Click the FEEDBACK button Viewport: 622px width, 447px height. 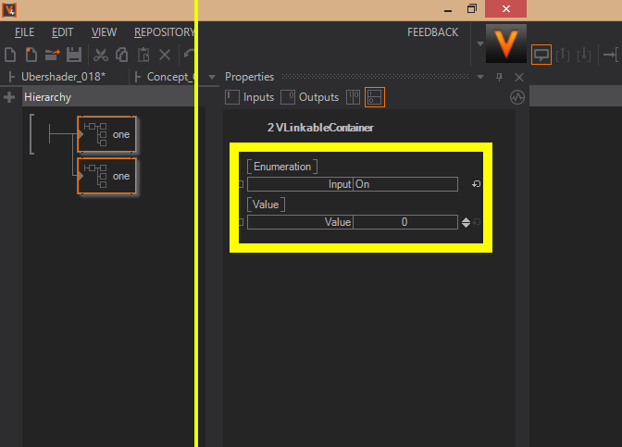point(432,32)
